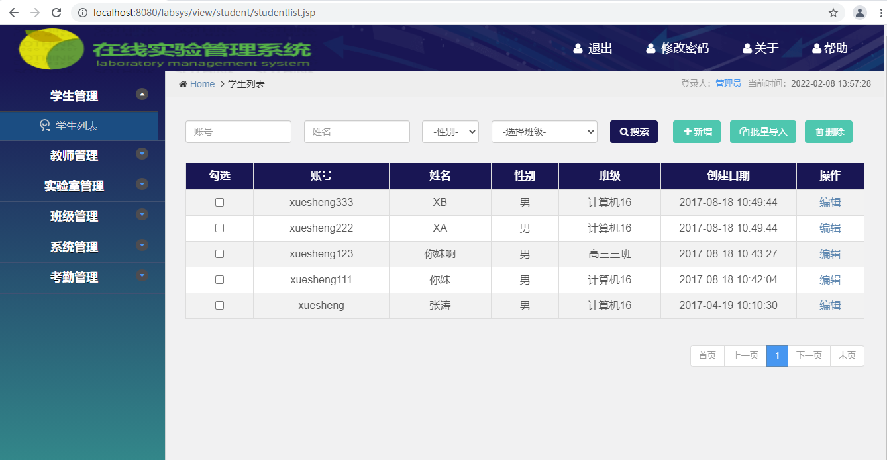Edit xuesheng222 via 编辑 link
Viewport: 887px width, 460px height.
(x=830, y=228)
